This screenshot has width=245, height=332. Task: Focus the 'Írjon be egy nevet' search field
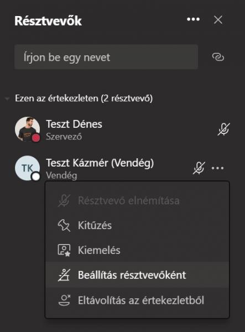pos(106,57)
